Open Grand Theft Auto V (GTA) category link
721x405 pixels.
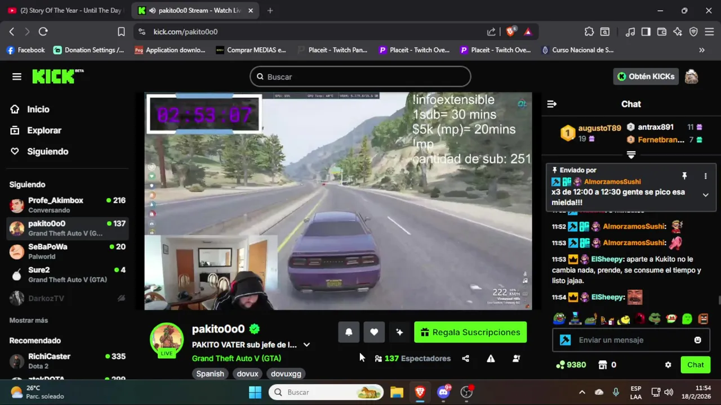(x=237, y=358)
